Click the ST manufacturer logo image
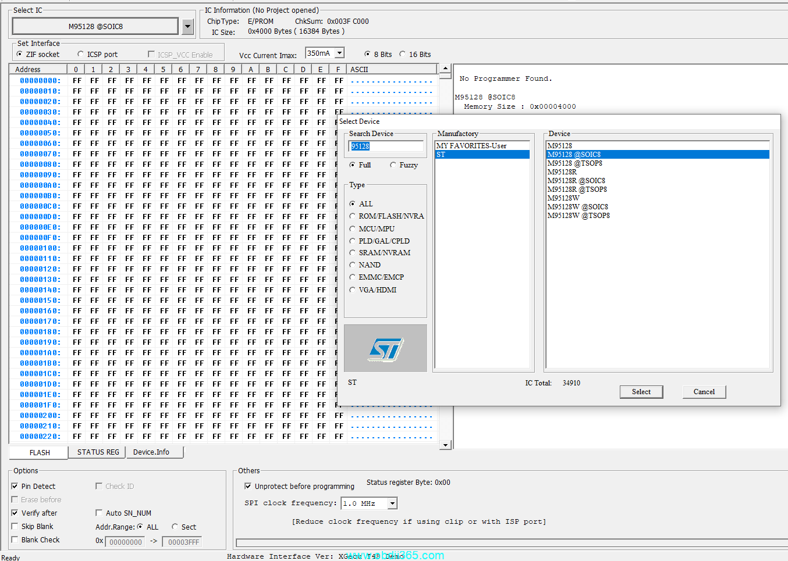The width and height of the screenshot is (788, 561). (385, 349)
